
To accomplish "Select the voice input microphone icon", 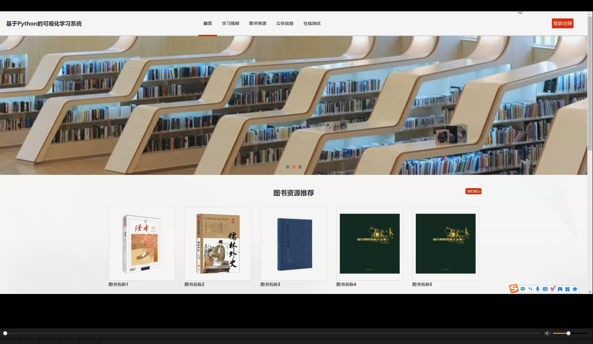I will [x=537, y=289].
